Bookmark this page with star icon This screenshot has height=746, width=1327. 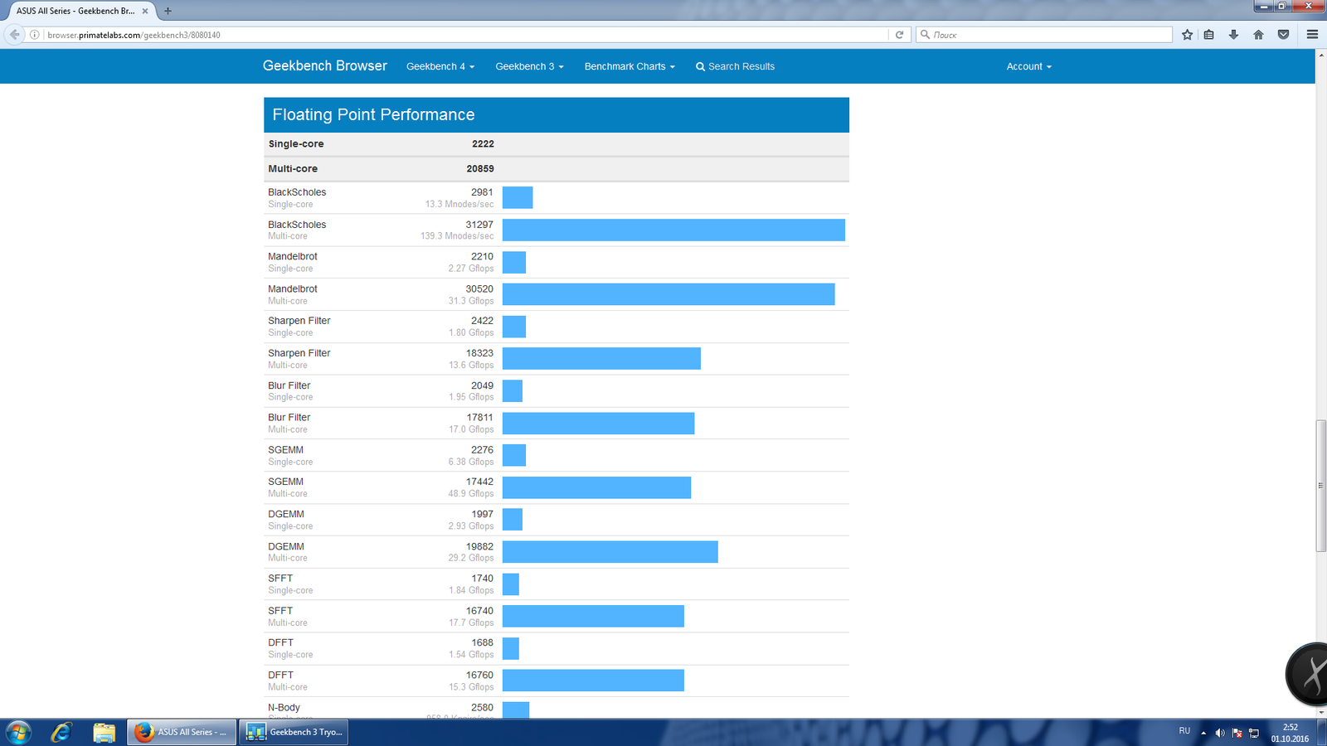coord(1188,35)
